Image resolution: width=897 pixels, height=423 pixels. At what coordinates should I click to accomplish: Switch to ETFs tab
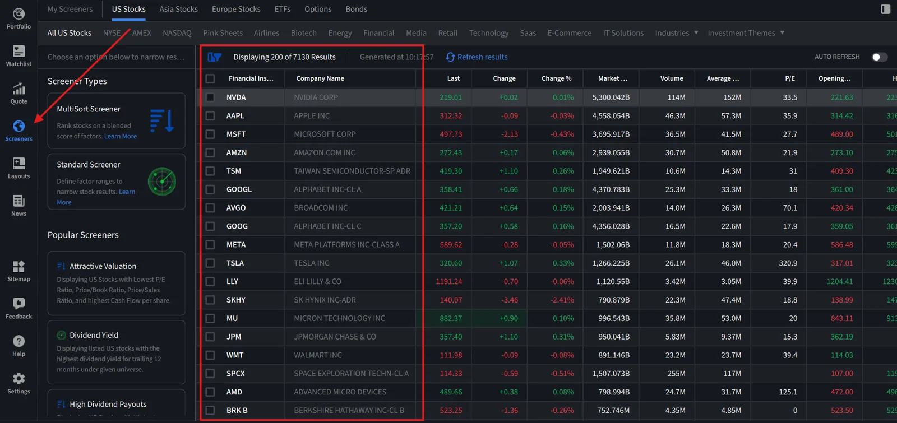point(283,9)
